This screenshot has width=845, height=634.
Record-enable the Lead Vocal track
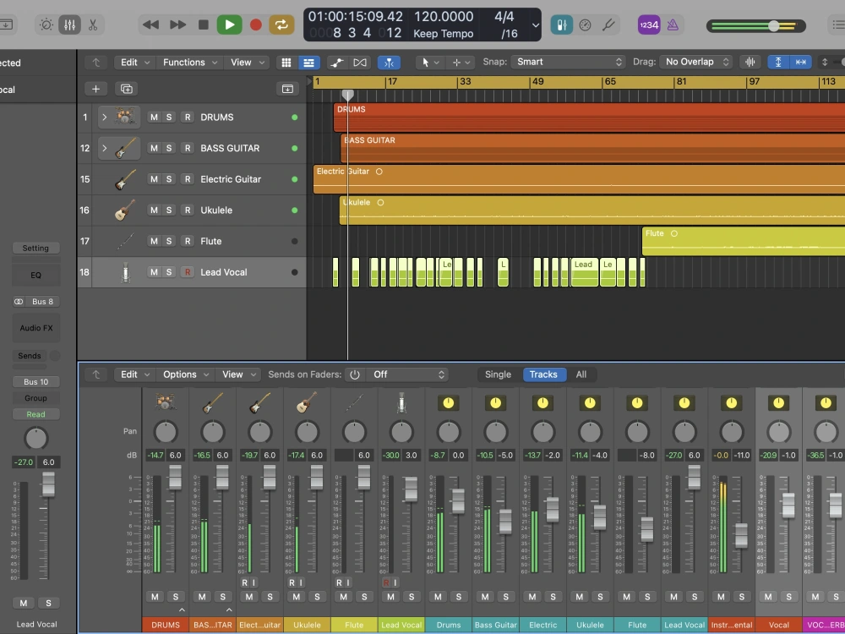coord(188,272)
